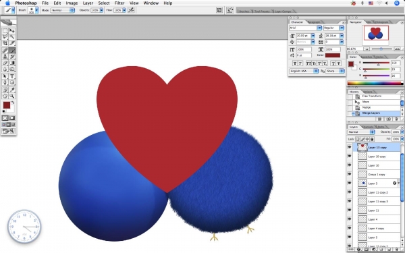The image size is (405, 253).
Task: Select the Move tool
Action: click(12, 31)
